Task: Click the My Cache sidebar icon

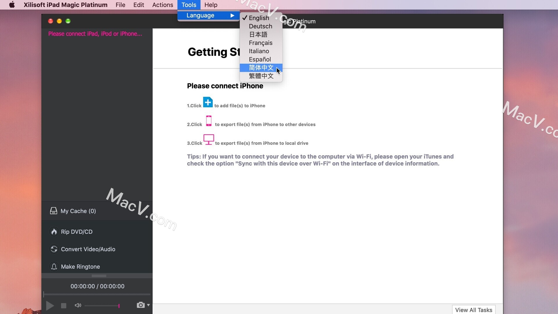Action: [53, 211]
